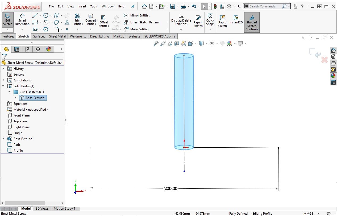This screenshot has width=337, height=216.
Task: Expand the History tree node
Action: [3, 69]
